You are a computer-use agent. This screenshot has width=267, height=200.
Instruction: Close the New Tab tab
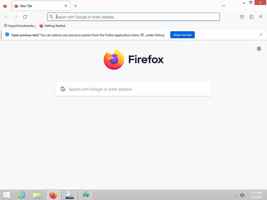coord(65,6)
